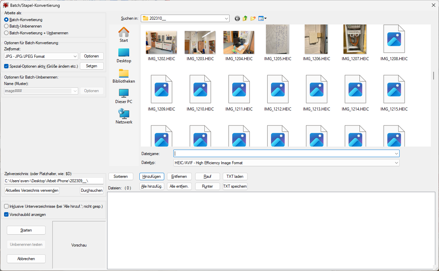Select file icon IMG_1210.HEIC

(200, 89)
